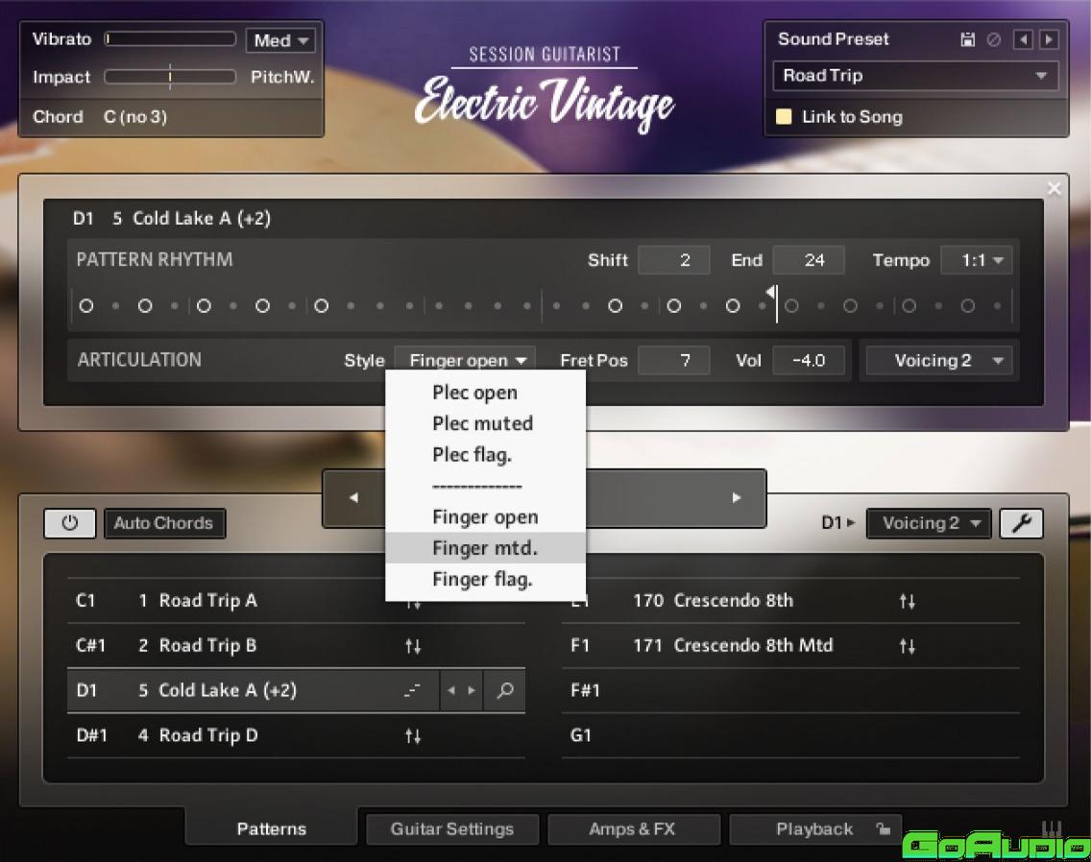Image resolution: width=1091 pixels, height=862 pixels.
Task: Select F1 Crescendo 8th Mtd pattern
Action: [790, 646]
